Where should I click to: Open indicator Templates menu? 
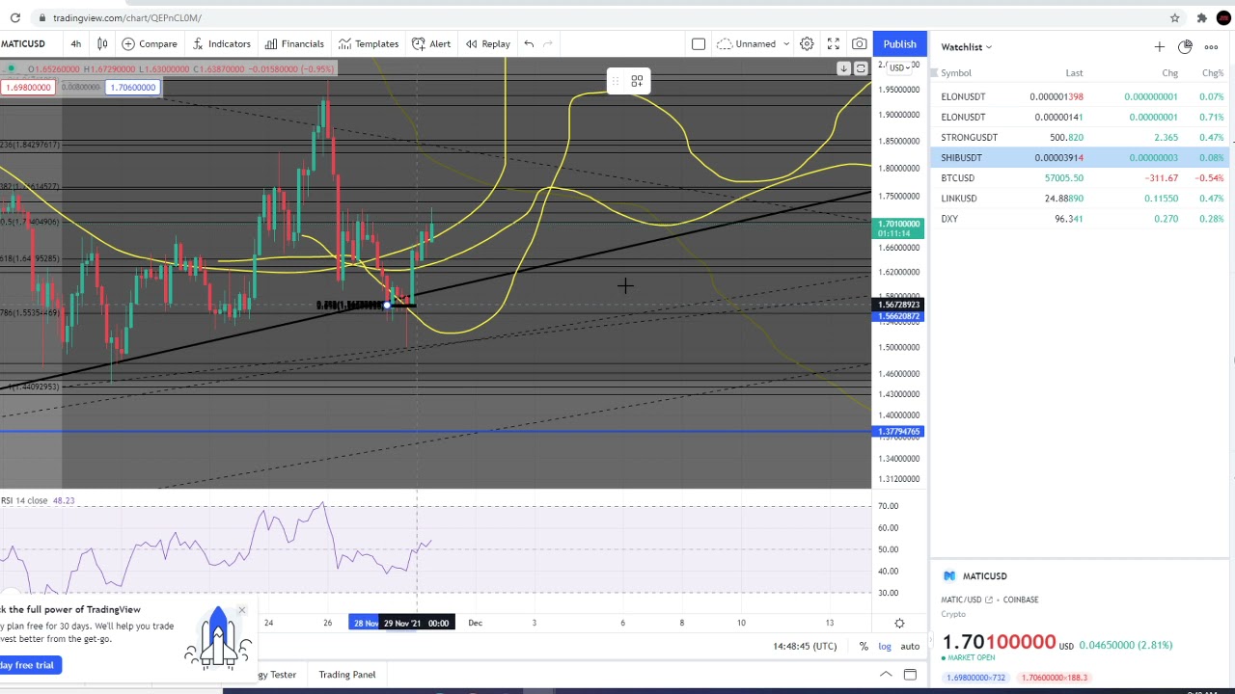click(368, 43)
